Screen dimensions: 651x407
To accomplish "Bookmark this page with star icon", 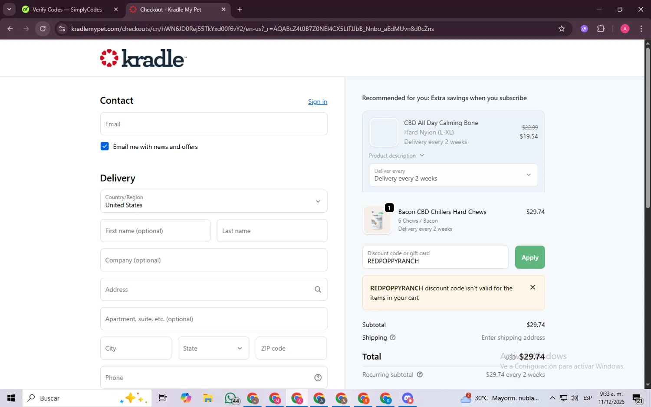I will tap(562, 29).
